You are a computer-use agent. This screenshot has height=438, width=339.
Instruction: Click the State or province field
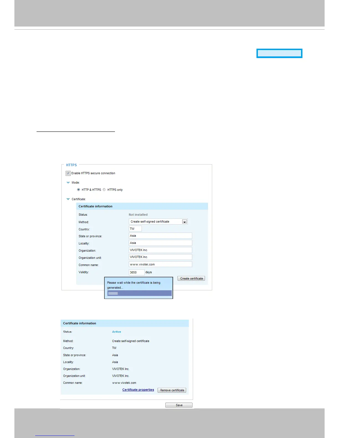[x=160, y=236]
